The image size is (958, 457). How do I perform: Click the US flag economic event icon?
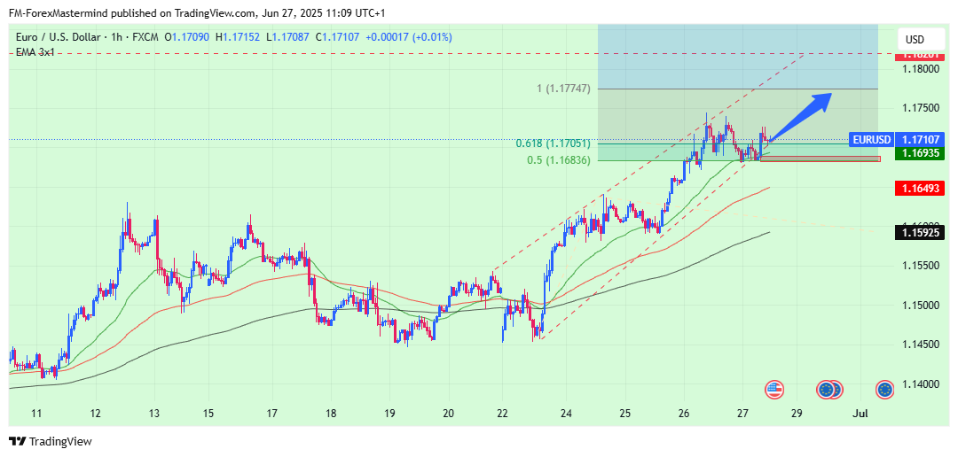tap(774, 390)
